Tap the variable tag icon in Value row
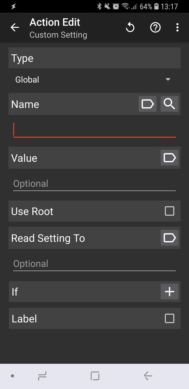The height and width of the screenshot is (389, 189). click(x=170, y=158)
